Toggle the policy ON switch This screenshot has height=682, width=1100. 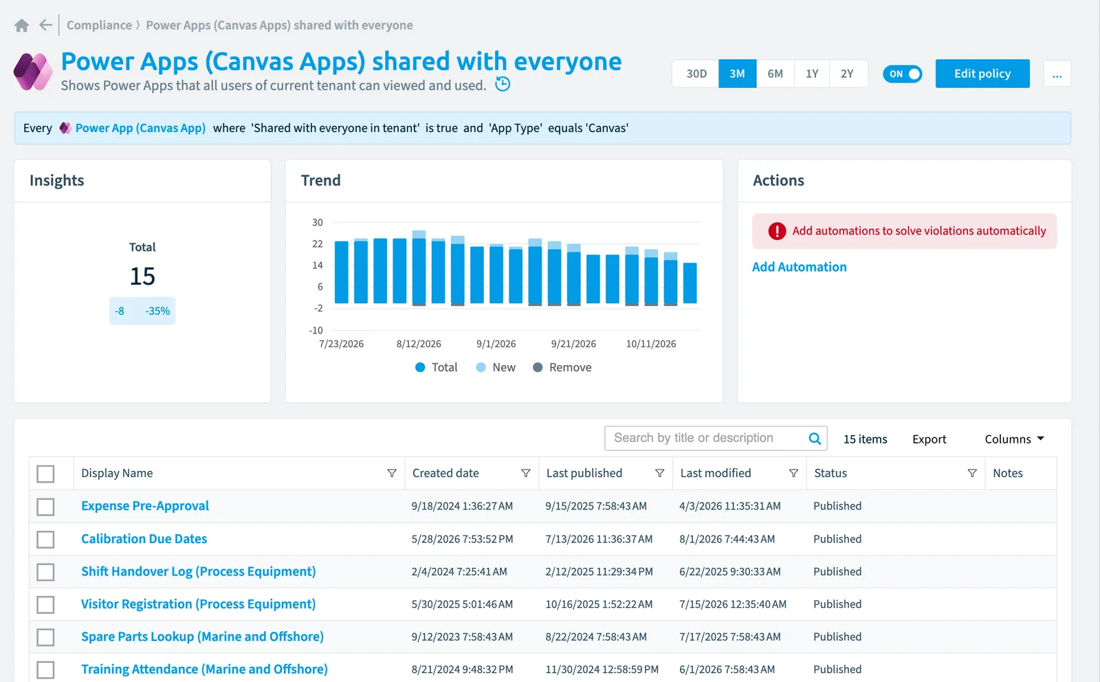coord(902,74)
